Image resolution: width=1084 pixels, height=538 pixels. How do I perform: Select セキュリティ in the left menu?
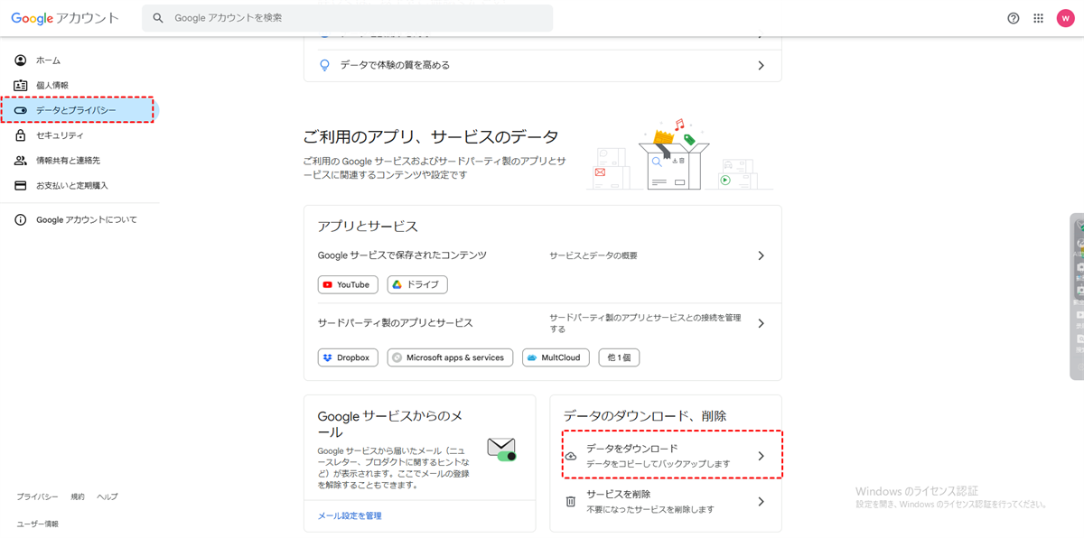coord(60,135)
